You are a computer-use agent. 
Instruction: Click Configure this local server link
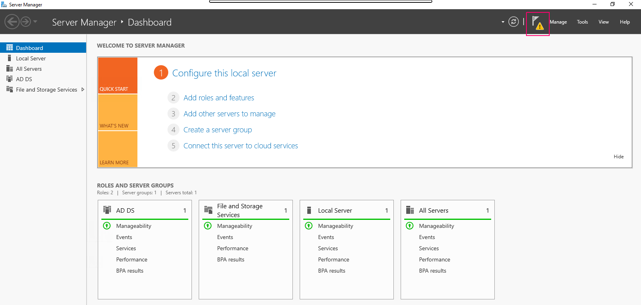click(x=224, y=73)
